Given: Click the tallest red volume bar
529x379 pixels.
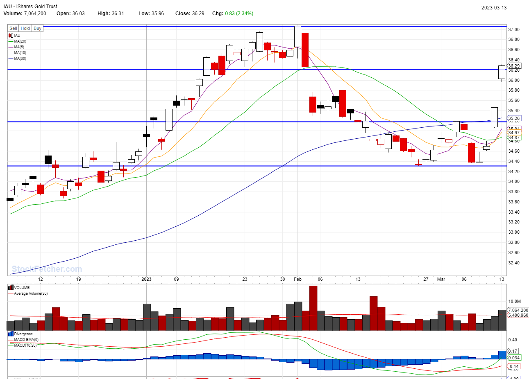Looking at the screenshot, I should click(x=313, y=308).
